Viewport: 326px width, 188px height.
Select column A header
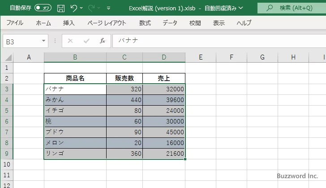pyautogui.click(x=29, y=57)
